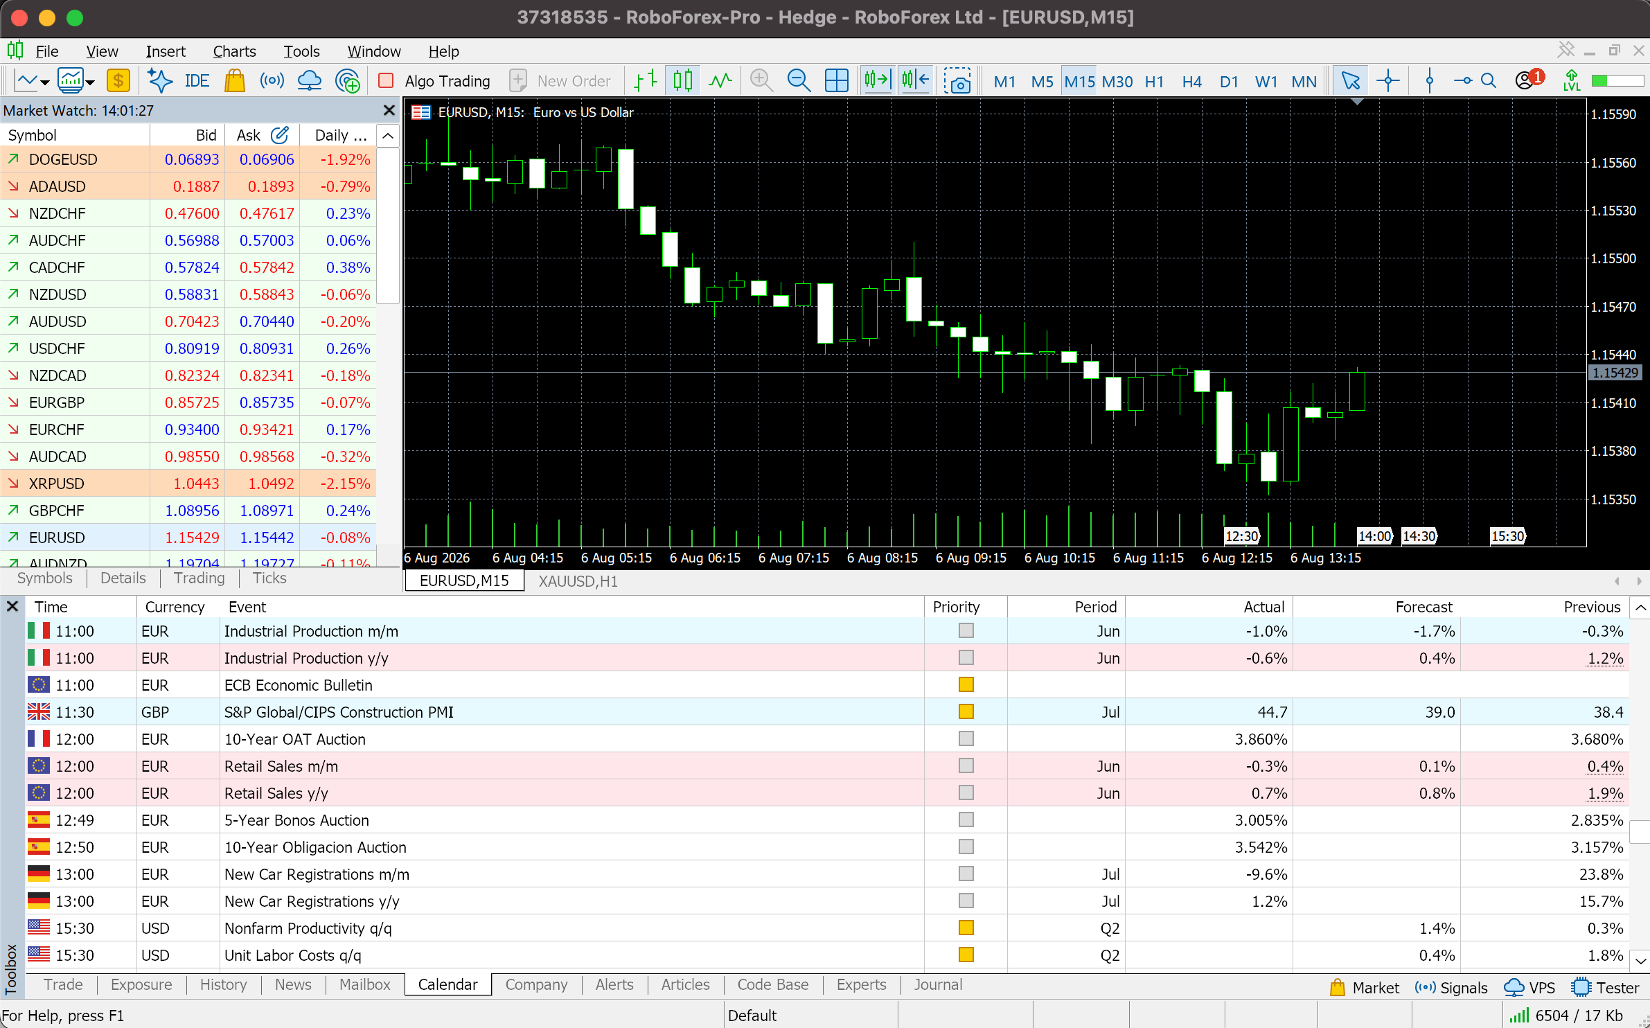Take a chart screenshot with camera icon
1650x1028 pixels.
957,81
